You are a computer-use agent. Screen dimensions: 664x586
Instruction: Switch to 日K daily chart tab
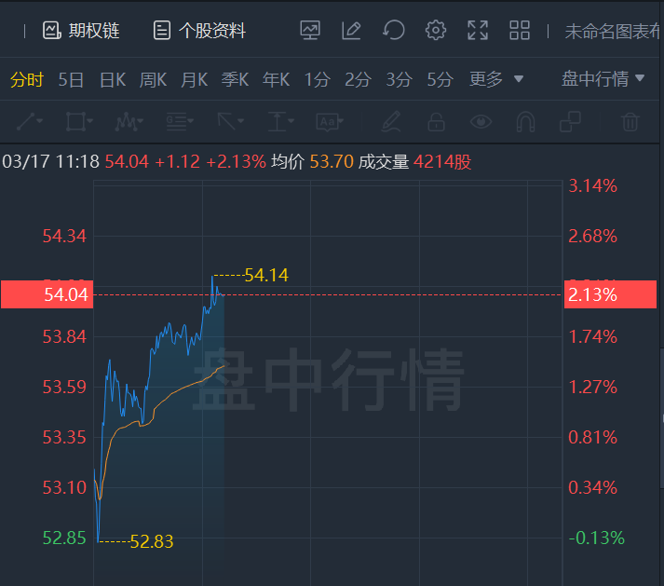pyautogui.click(x=112, y=79)
